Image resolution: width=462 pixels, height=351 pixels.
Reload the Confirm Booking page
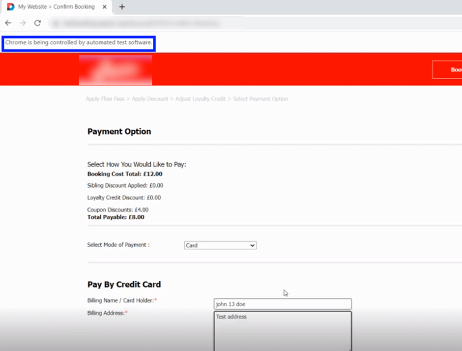click(37, 23)
